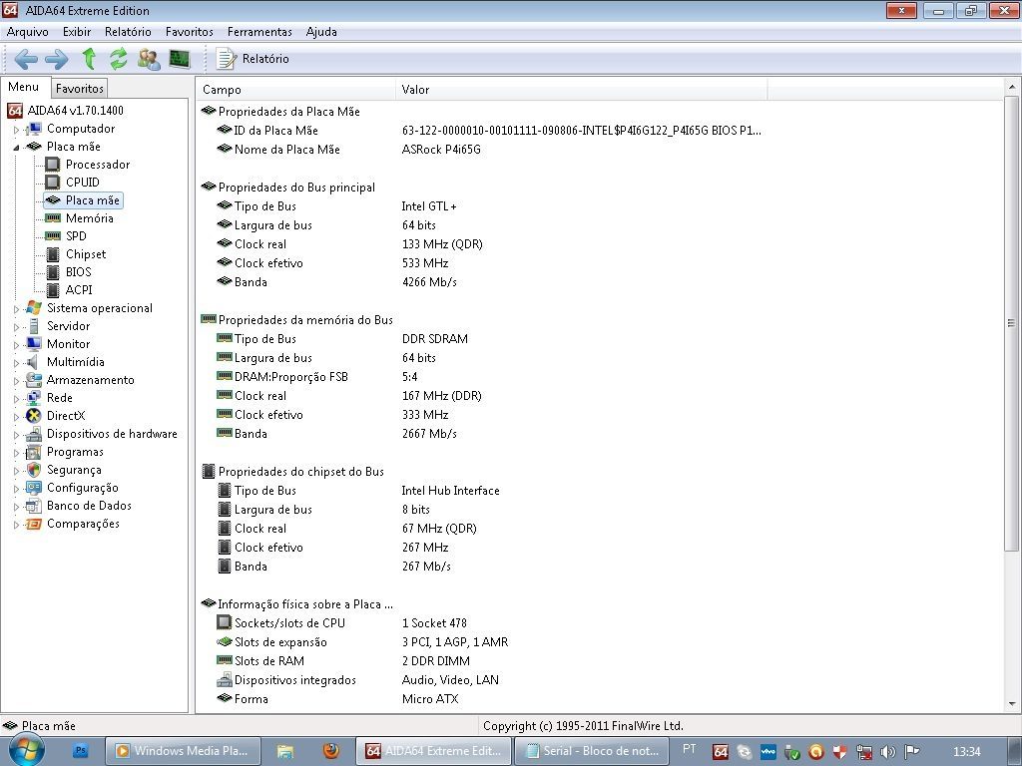This screenshot has height=766, width=1022.
Task: Click the scrollbar down arrow
Action: [x=1012, y=704]
